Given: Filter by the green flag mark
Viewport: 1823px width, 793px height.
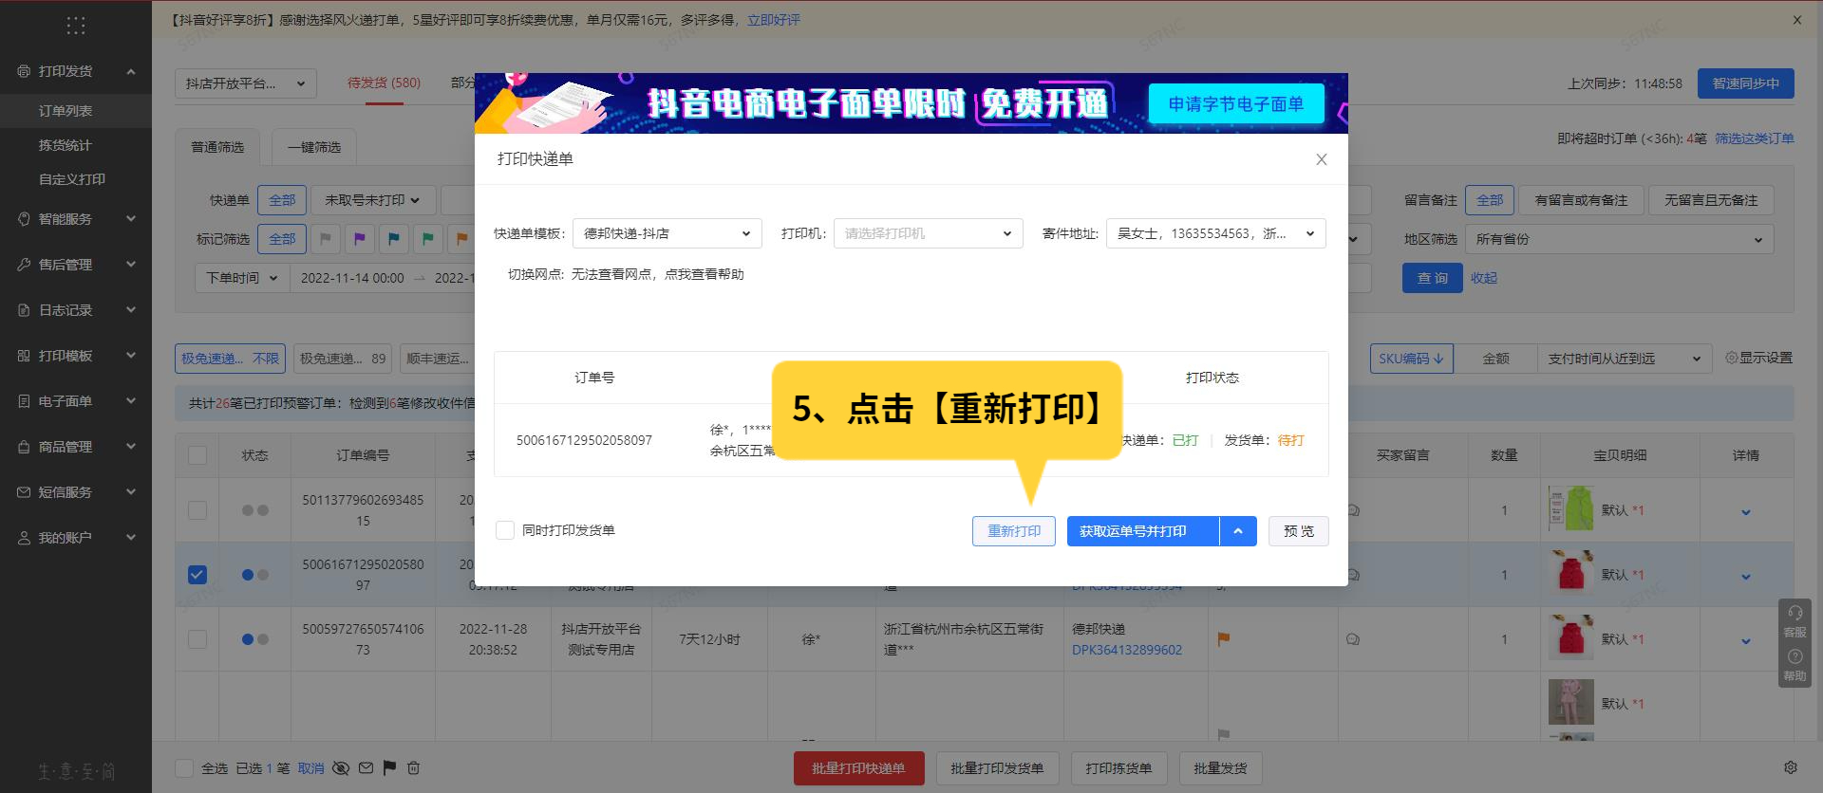Looking at the screenshot, I should (x=428, y=239).
